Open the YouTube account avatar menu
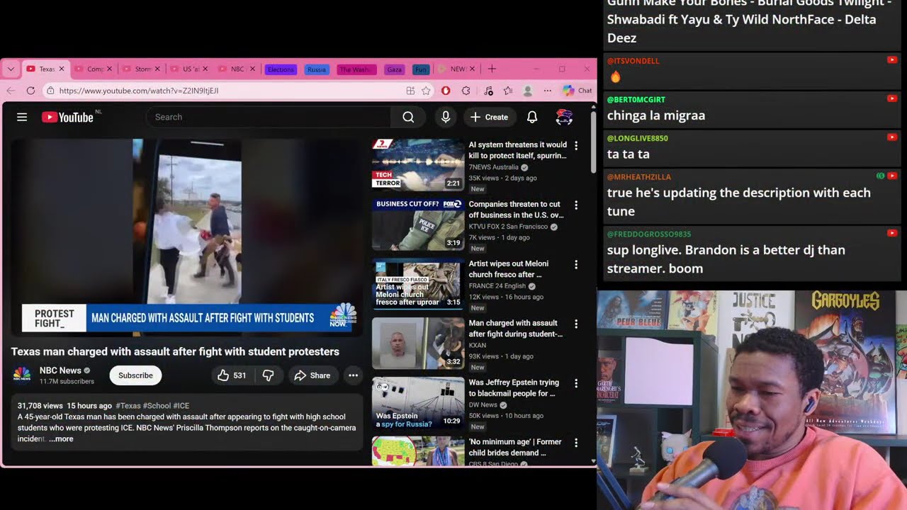 tap(564, 117)
